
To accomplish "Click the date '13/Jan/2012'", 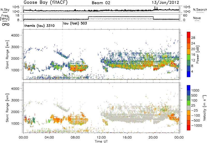I will (165, 3).
